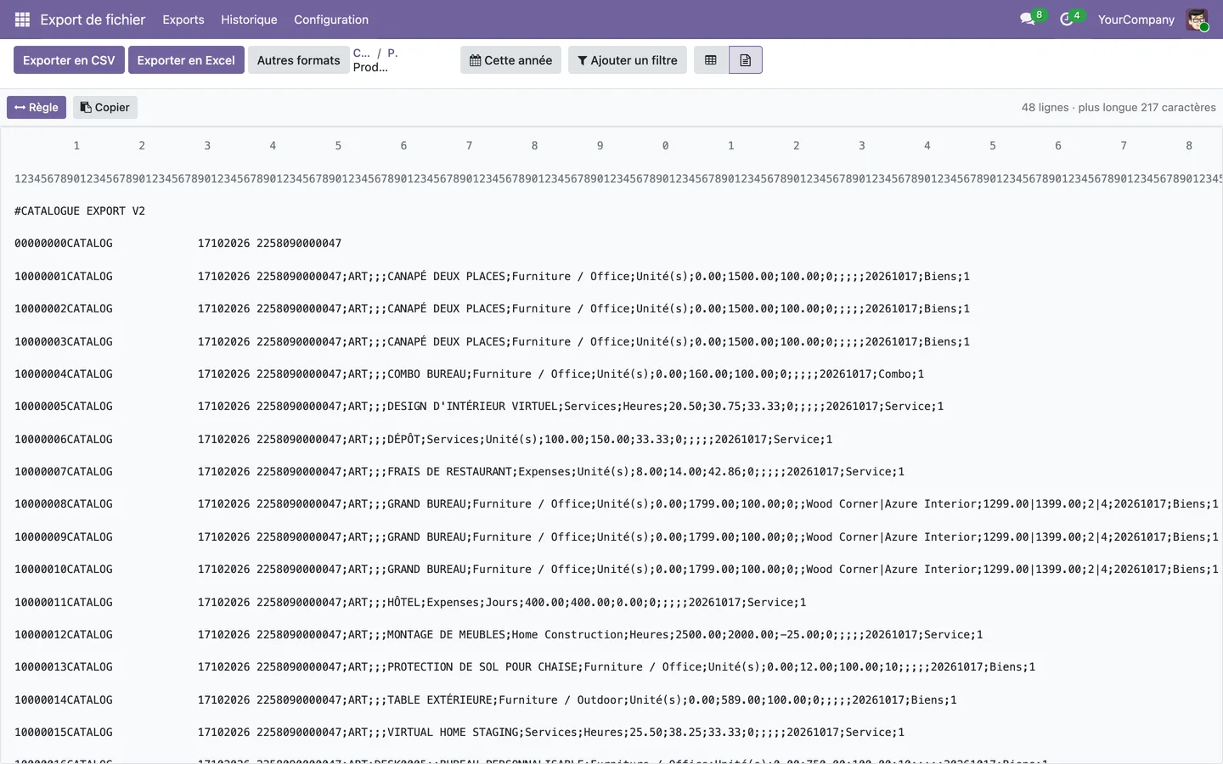Click Export de fichier app title
This screenshot has height=764, width=1223.
(x=93, y=20)
